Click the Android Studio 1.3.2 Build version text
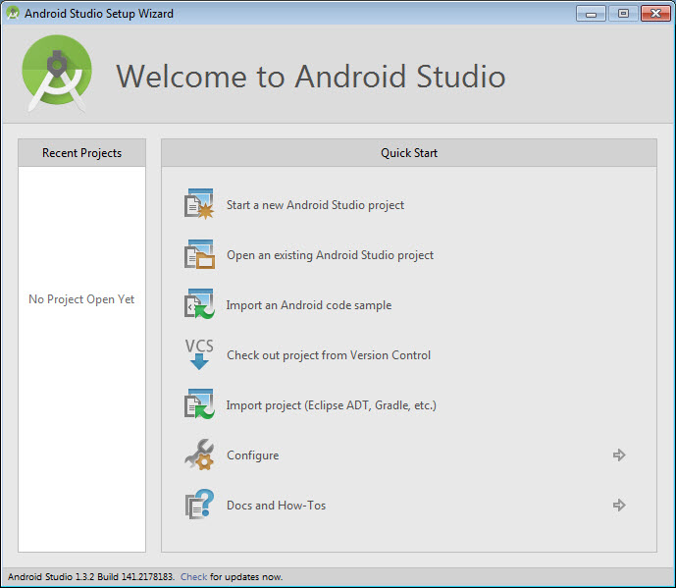Screen dimensions: 676x588 tap(91, 577)
